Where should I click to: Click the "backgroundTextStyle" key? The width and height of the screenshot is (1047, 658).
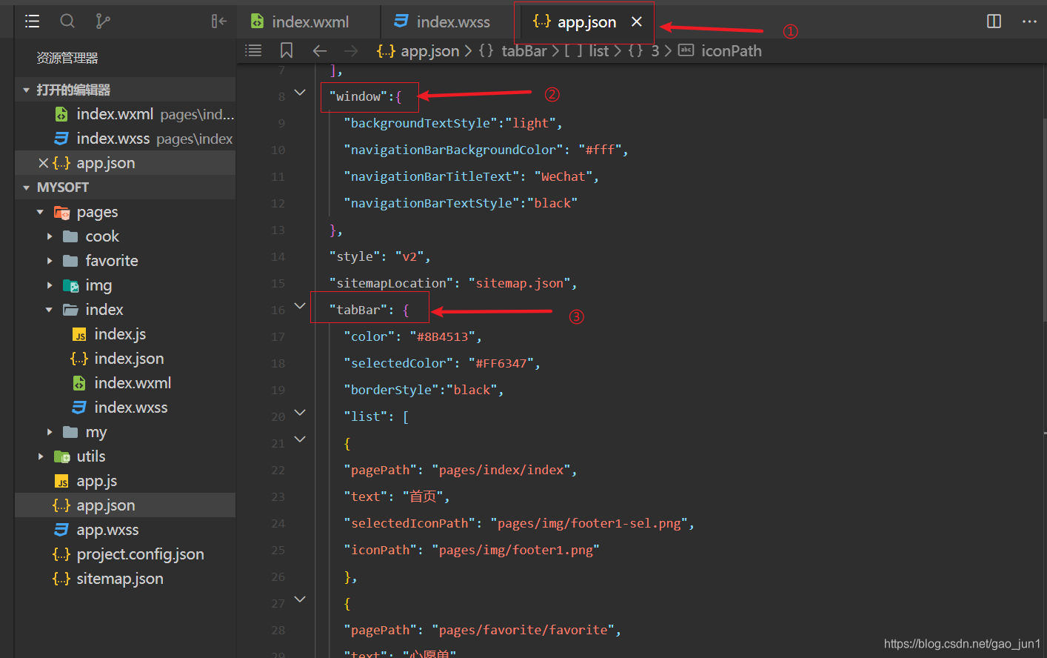tap(420, 123)
